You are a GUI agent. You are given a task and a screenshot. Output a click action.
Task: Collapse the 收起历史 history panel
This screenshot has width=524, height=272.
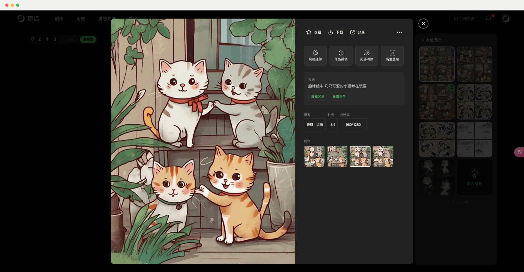(x=430, y=40)
